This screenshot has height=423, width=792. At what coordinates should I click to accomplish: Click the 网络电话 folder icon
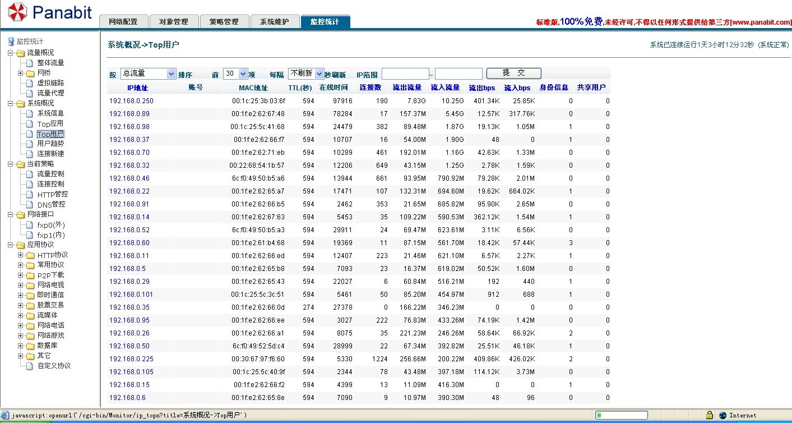click(30, 325)
